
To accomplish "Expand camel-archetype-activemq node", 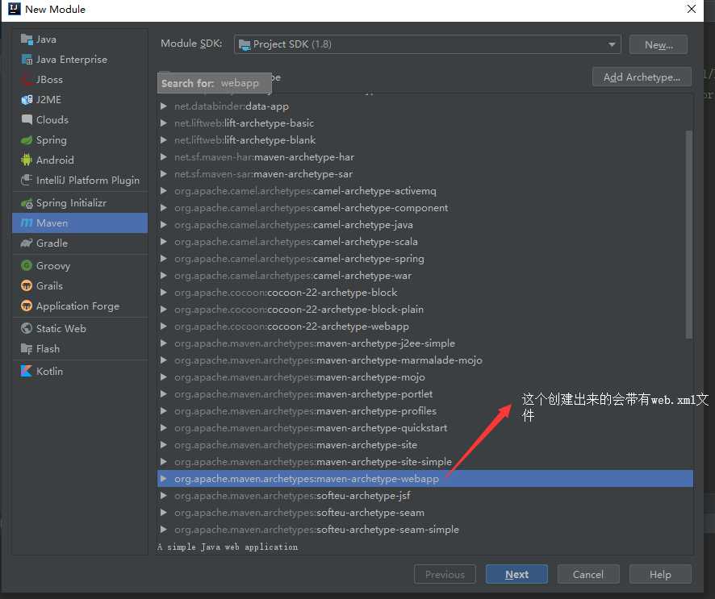I will tap(163, 191).
